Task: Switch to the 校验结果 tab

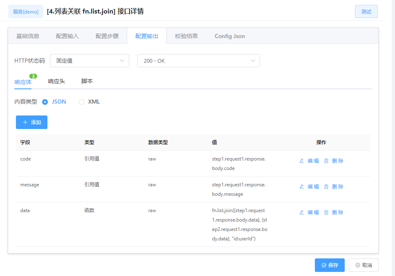Action: 187,36
